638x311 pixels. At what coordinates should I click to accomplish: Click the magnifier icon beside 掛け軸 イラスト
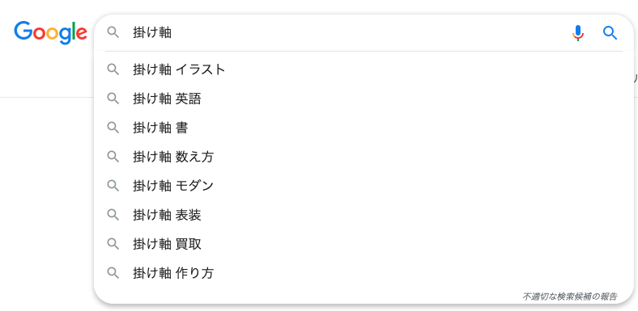pyautogui.click(x=113, y=69)
